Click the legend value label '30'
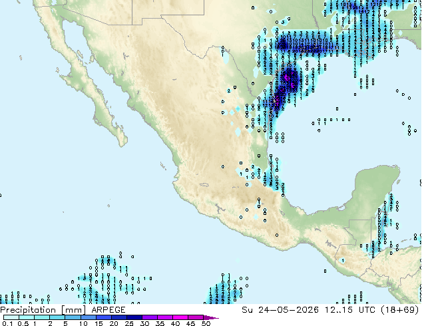 click(144, 323)
